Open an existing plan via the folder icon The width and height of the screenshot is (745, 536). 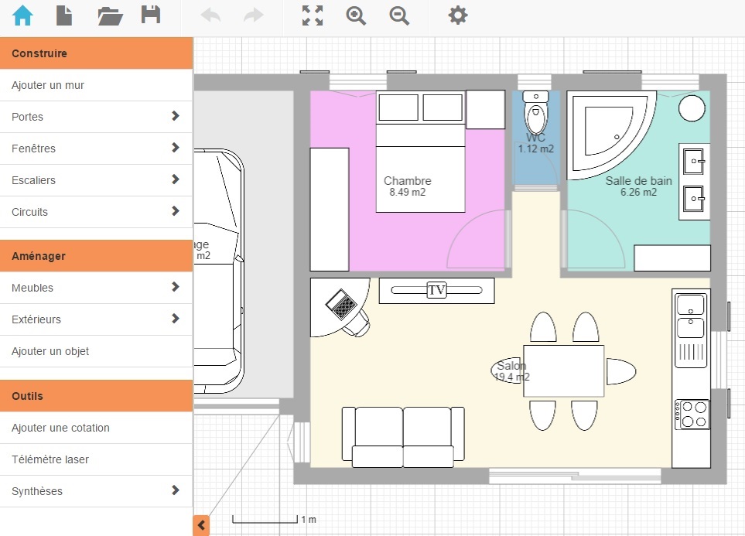(109, 15)
